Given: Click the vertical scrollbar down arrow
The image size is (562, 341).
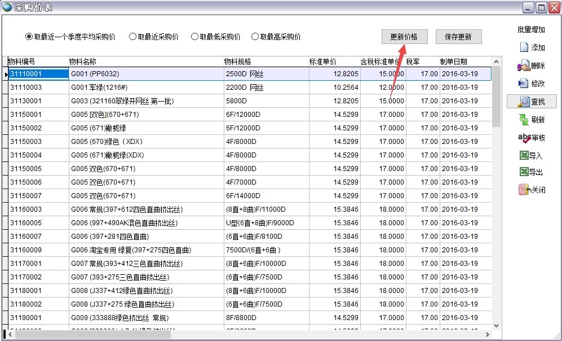Looking at the screenshot, I should (x=497, y=326).
